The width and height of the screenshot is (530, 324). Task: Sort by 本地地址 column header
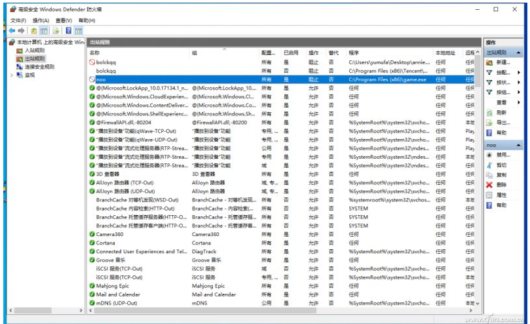click(448, 53)
